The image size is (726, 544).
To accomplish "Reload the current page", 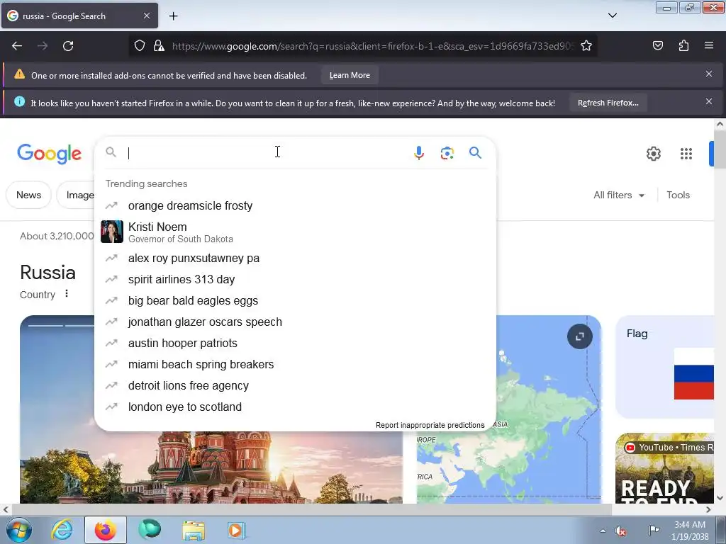I will pos(68,46).
